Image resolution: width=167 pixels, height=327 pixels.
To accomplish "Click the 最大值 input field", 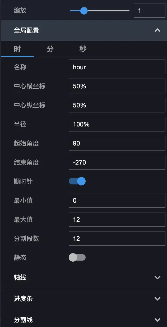I will pos(117,220).
